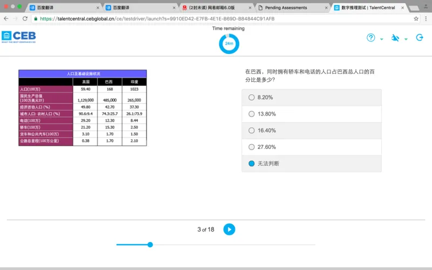
Task: Click the 印度 column header
Action: 134,82
